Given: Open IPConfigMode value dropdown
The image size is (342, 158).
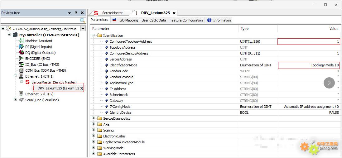Looking at the screenshot, I should [x=309, y=107].
